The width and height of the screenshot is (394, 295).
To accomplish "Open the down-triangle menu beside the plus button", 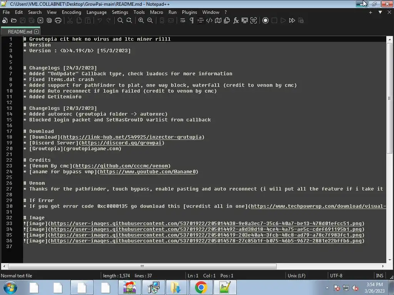I will (x=380, y=12).
